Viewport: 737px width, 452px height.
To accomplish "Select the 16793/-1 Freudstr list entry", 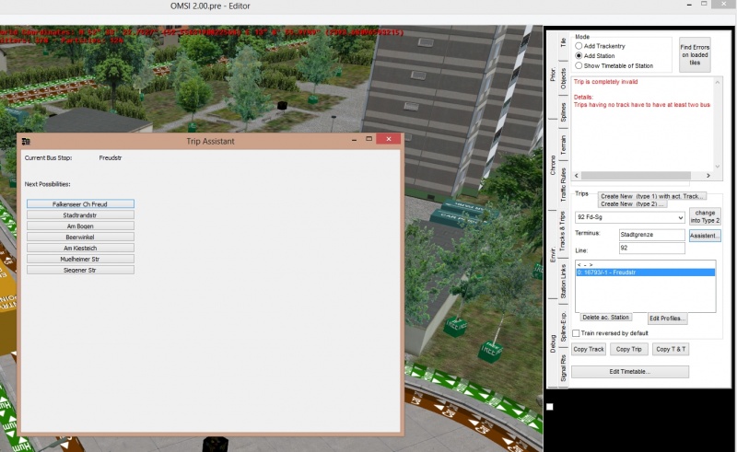I will pos(644,272).
